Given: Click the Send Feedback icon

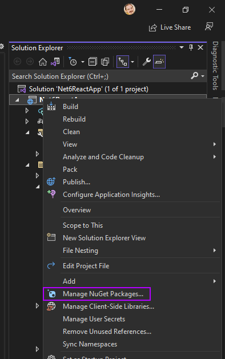Looking at the screenshot, I should pos(209,27).
